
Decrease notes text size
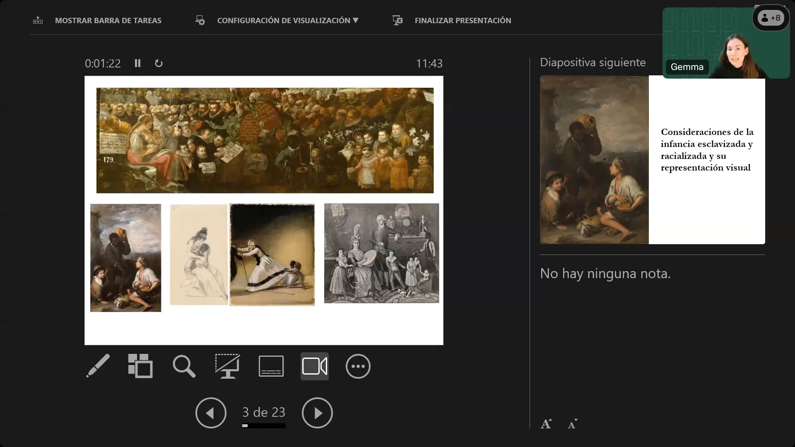(x=573, y=424)
